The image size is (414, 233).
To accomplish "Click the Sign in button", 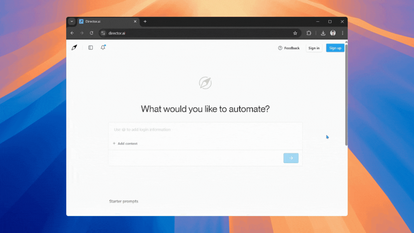I will [314, 47].
